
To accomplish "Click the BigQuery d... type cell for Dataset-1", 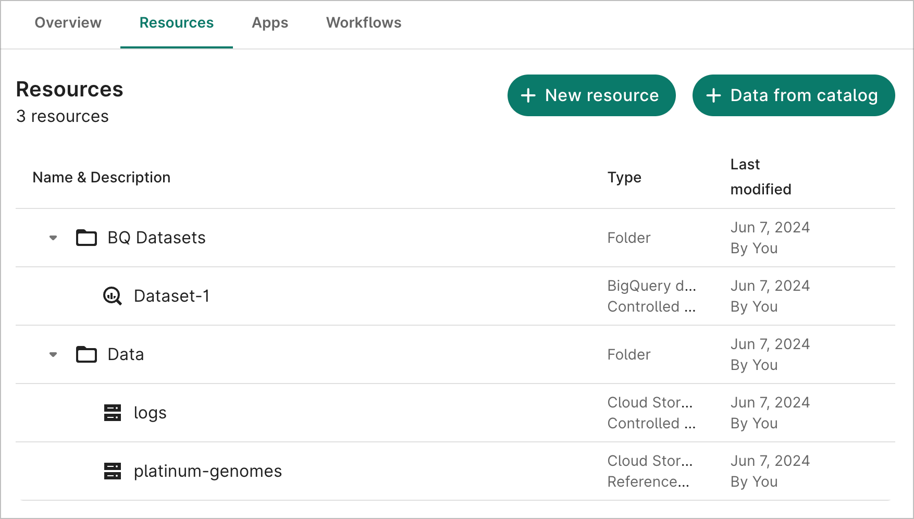I will pyautogui.click(x=651, y=296).
